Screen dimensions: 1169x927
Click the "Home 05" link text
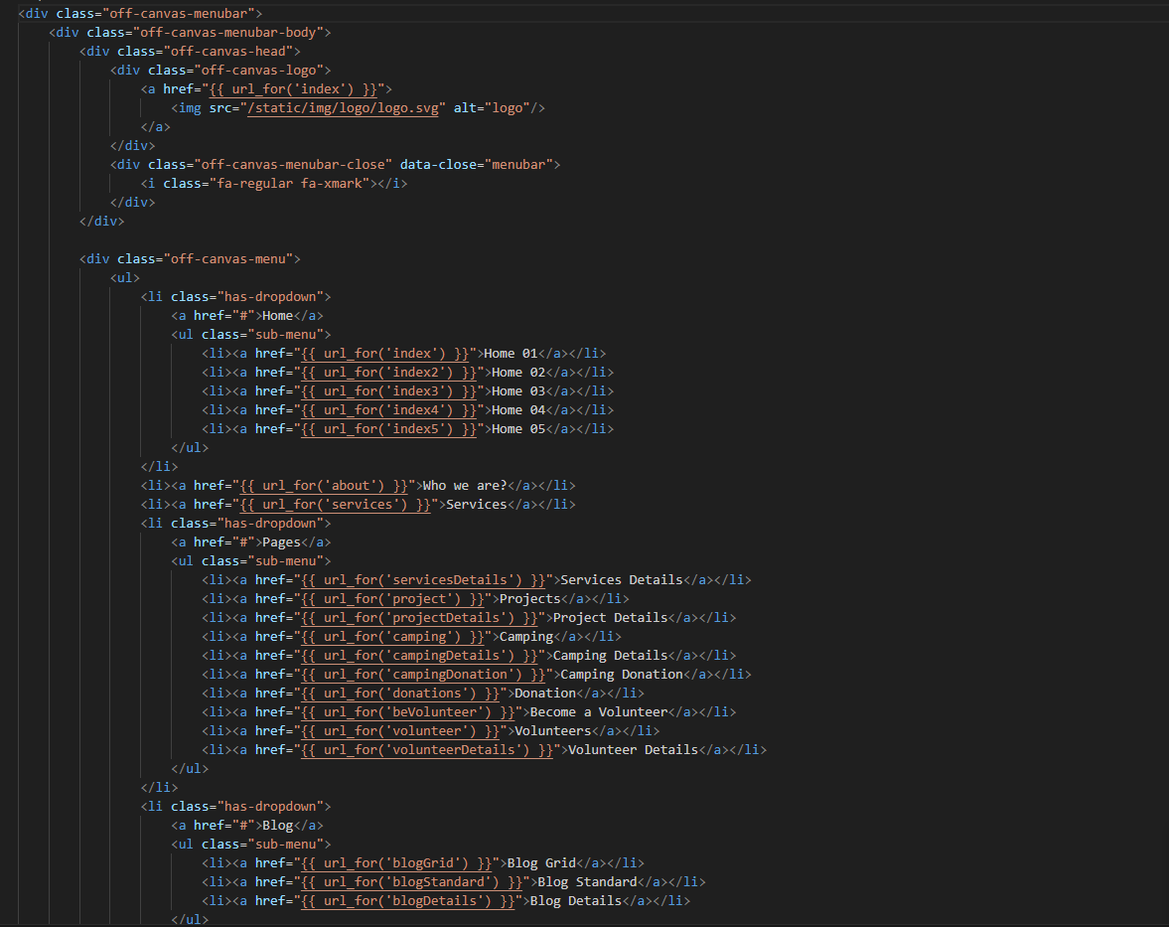click(514, 429)
